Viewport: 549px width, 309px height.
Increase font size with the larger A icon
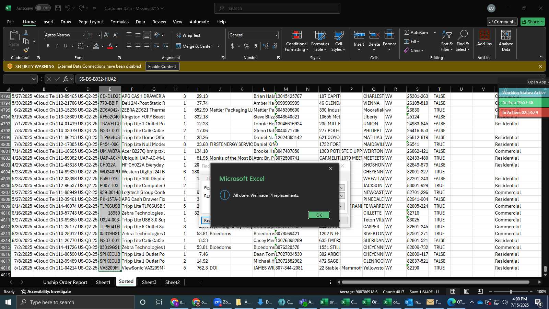click(106, 35)
